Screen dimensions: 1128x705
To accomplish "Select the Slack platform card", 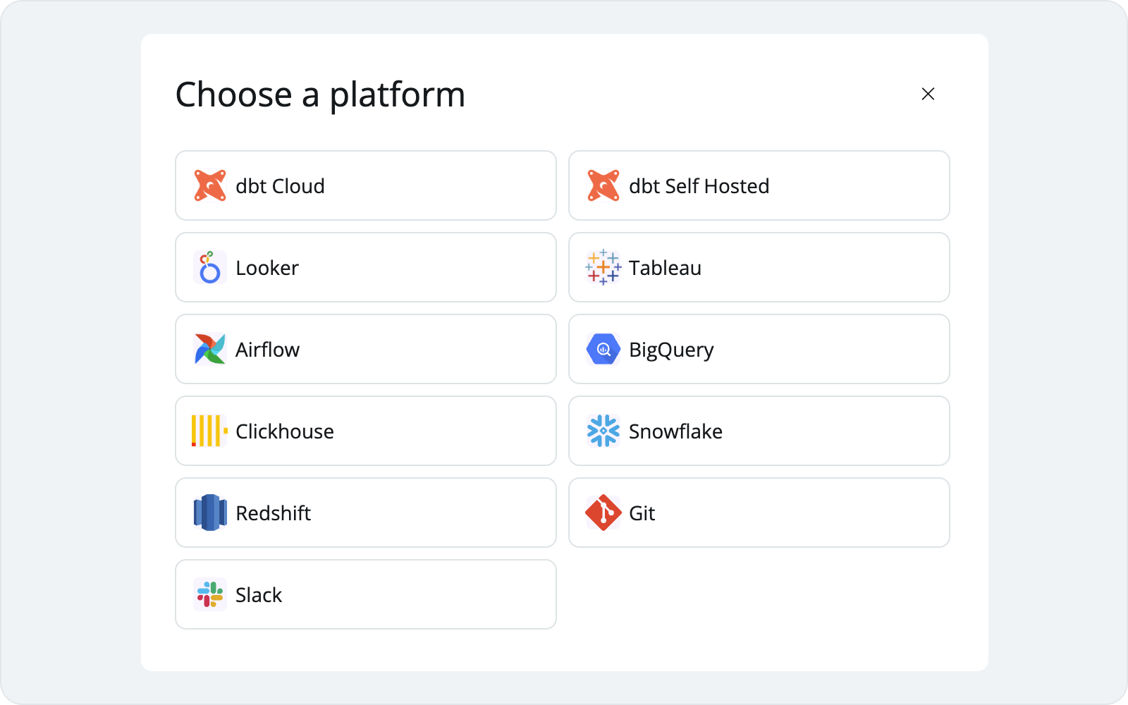I will coord(365,594).
